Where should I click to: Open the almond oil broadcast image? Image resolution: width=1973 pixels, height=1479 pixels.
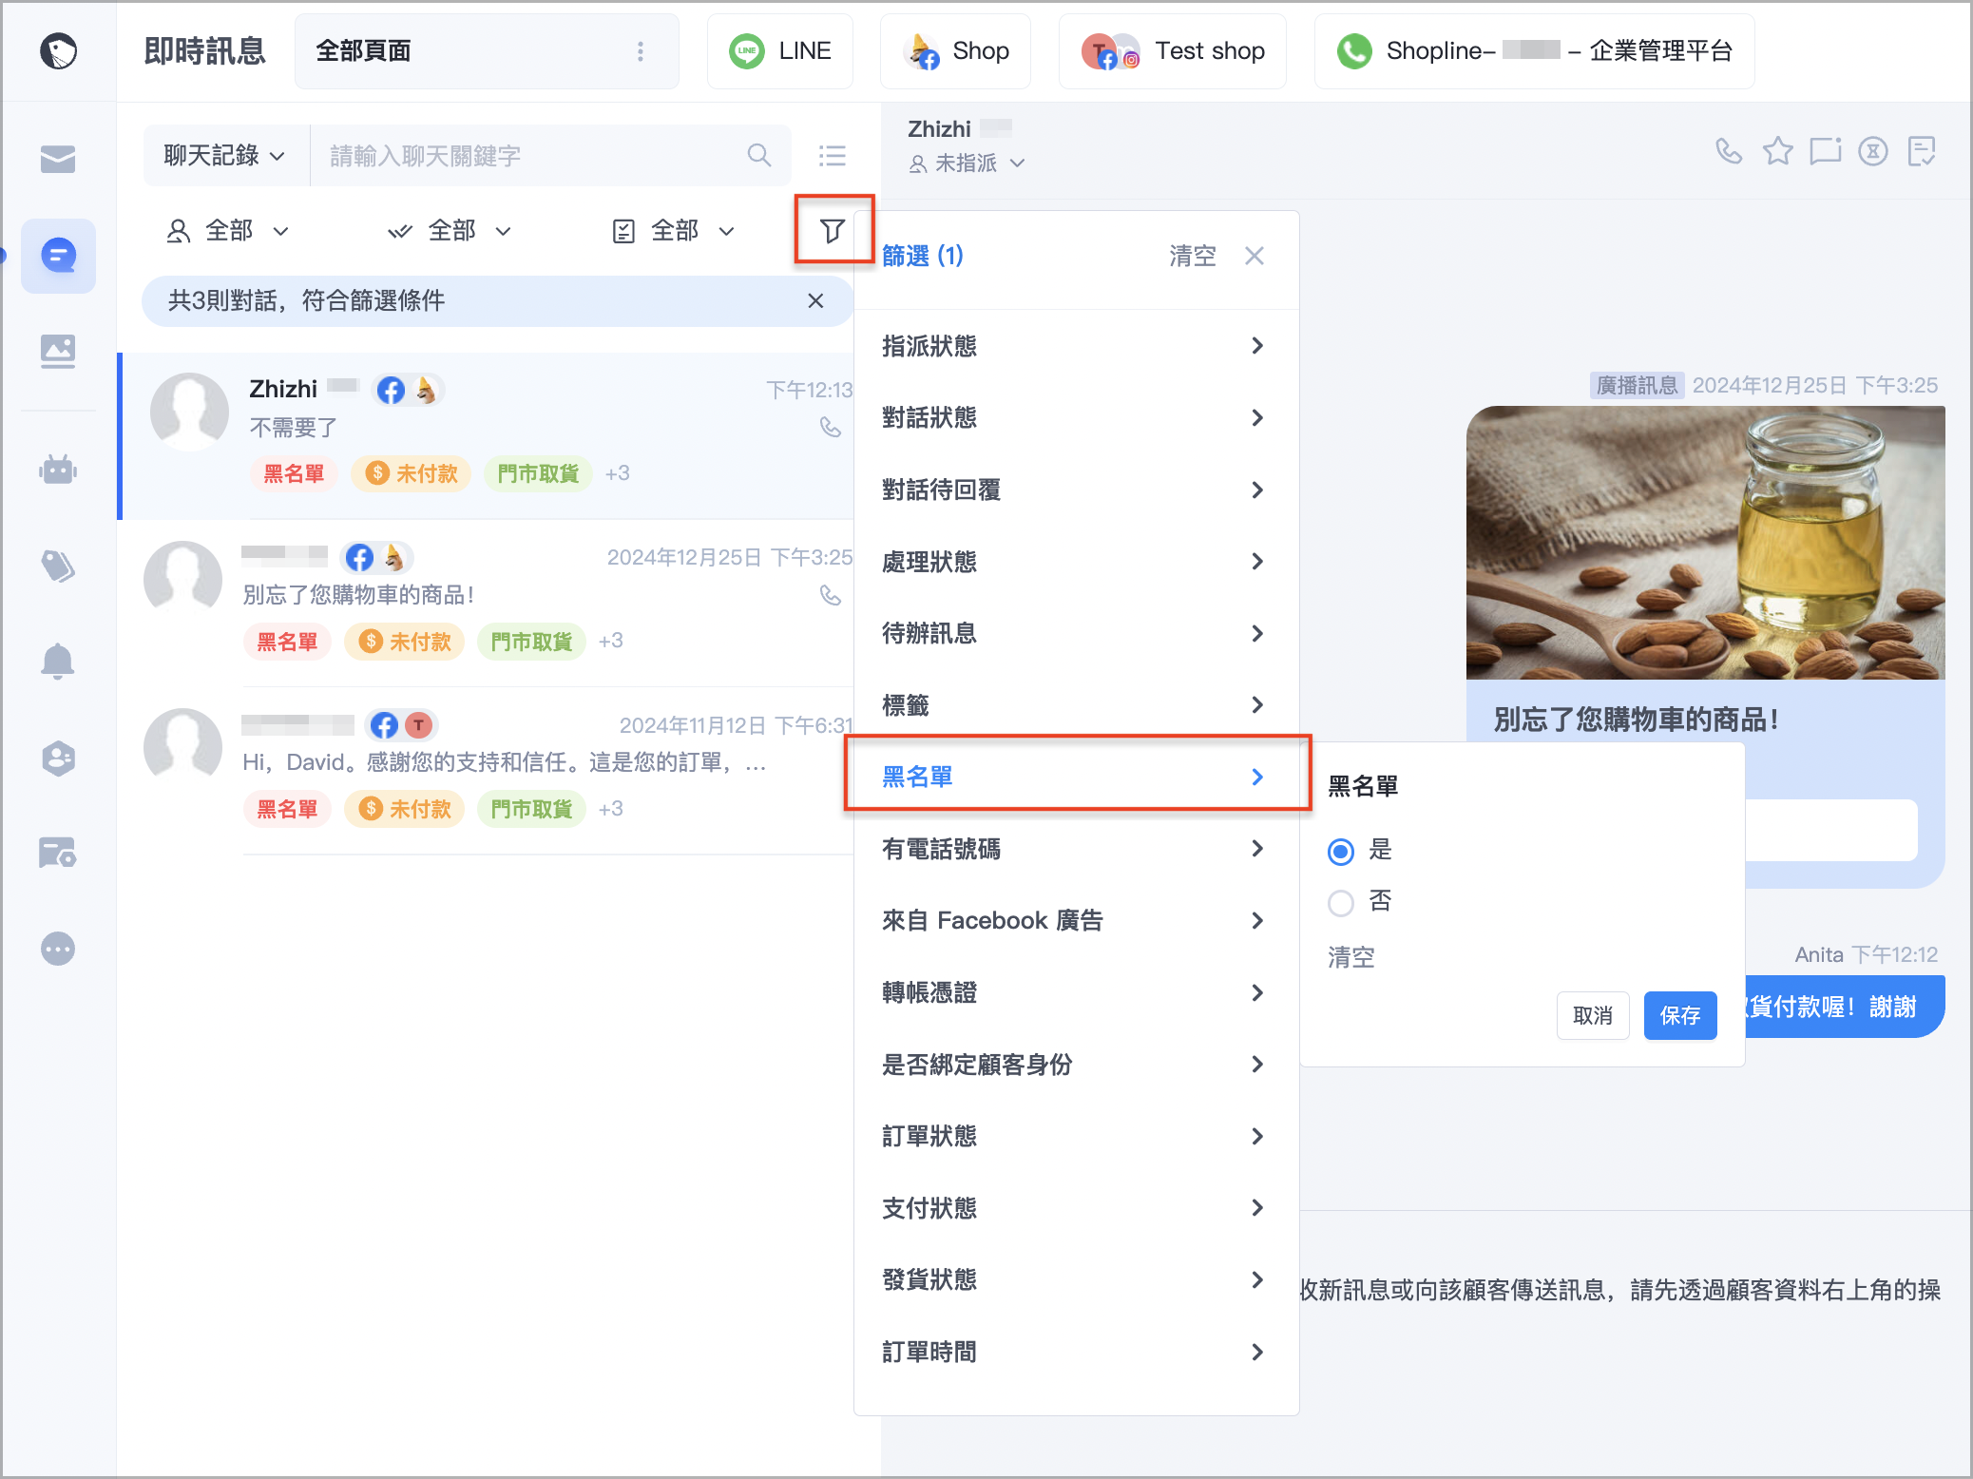[1705, 543]
